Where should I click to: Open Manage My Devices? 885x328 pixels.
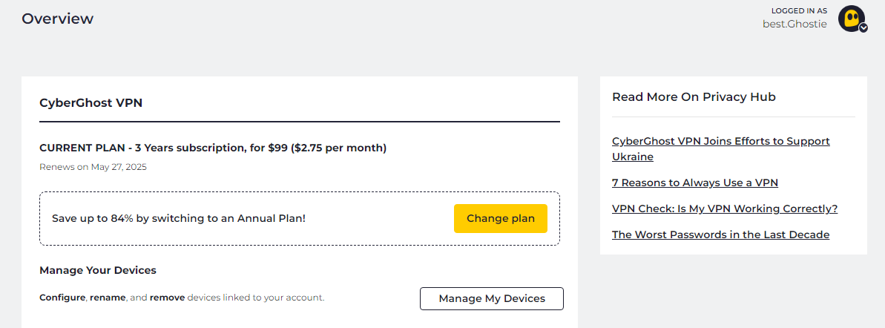point(492,298)
